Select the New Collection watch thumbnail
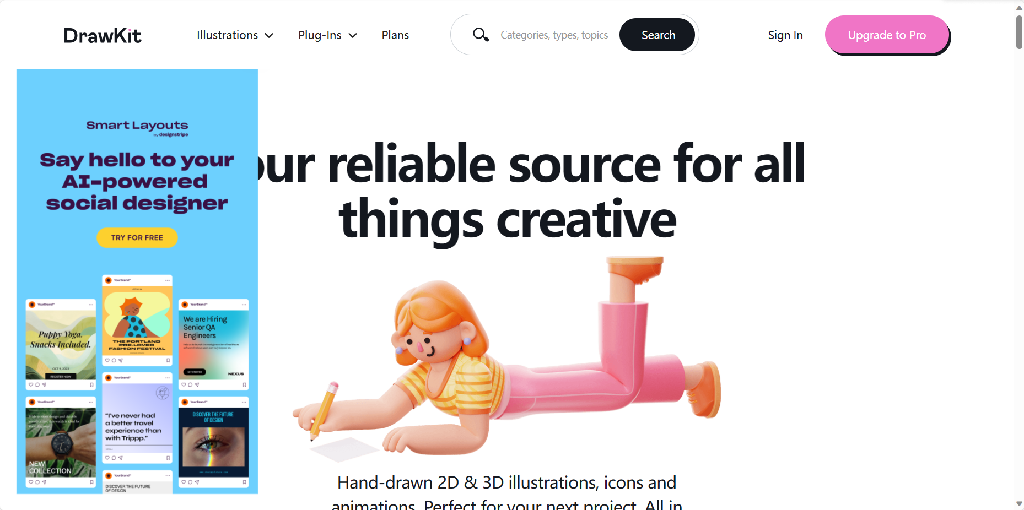Image resolution: width=1024 pixels, height=510 pixels. coord(61,442)
